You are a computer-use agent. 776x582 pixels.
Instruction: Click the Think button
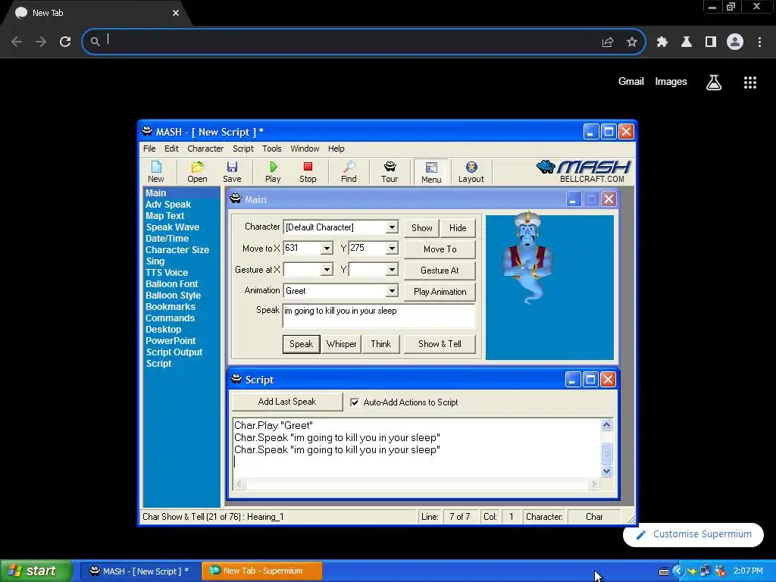pos(381,344)
